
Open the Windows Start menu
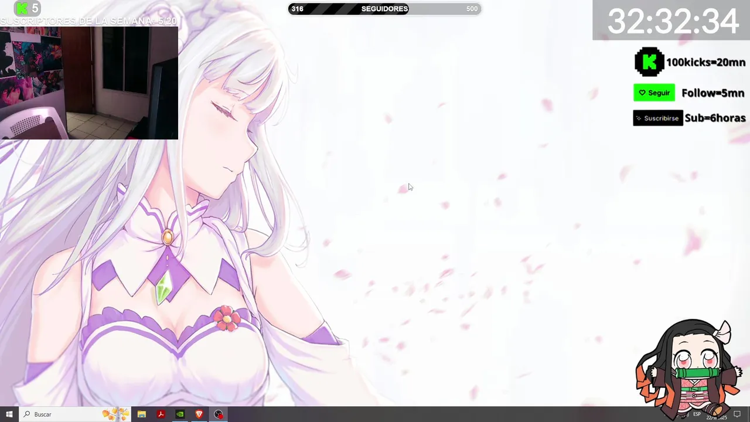[9, 414]
